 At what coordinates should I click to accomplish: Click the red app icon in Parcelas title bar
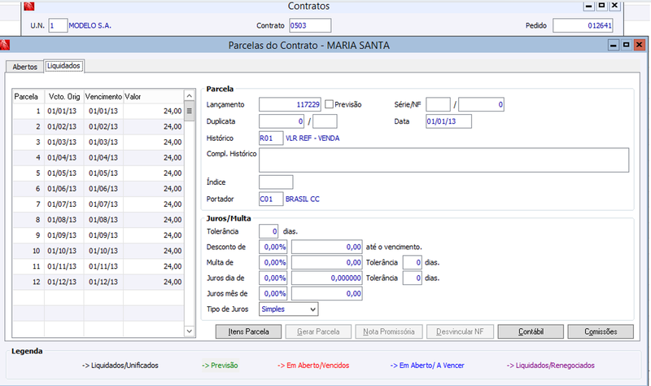pyautogui.click(x=5, y=45)
